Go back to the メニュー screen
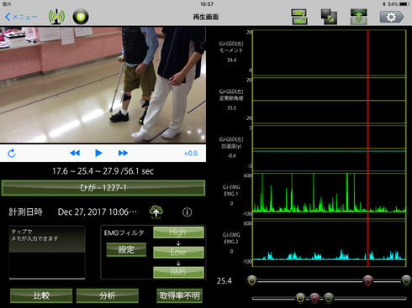 point(21,17)
